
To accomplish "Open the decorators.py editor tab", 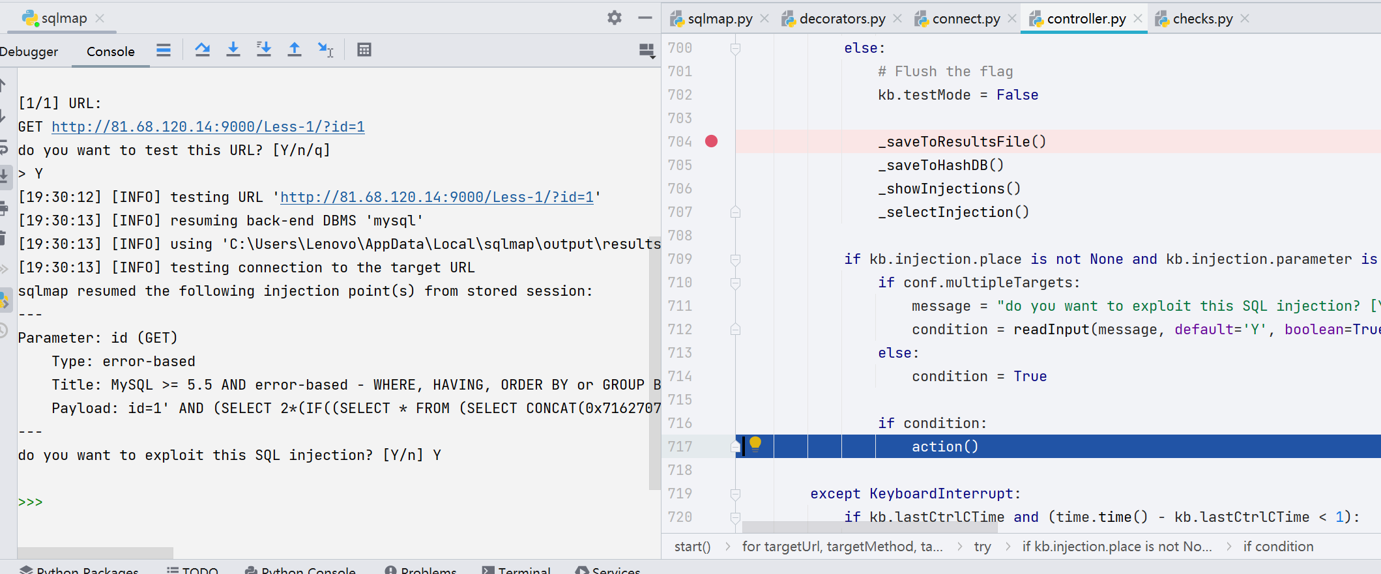I will coord(842,19).
